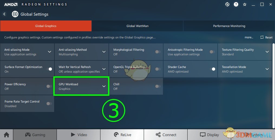Click the Reset button
275x140 pixels.
point(267,37)
